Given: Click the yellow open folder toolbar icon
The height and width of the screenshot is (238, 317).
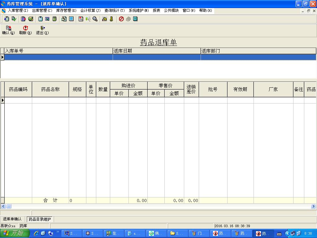Looking at the screenshot, I should (x=105, y=19).
